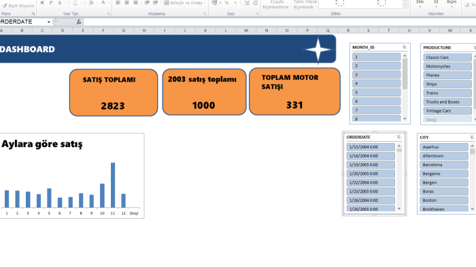Select column R header
476x267 pixels.
(x=348, y=30)
